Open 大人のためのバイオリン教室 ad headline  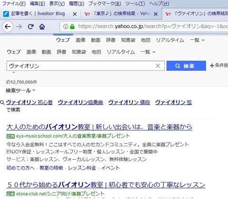tap(99, 127)
